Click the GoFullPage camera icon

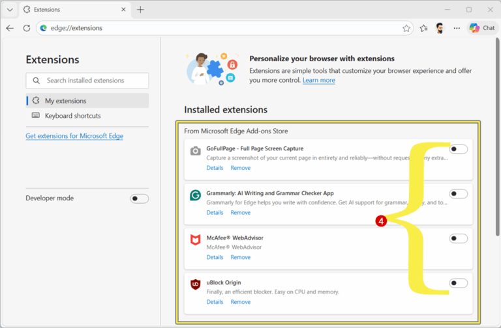[x=196, y=151]
